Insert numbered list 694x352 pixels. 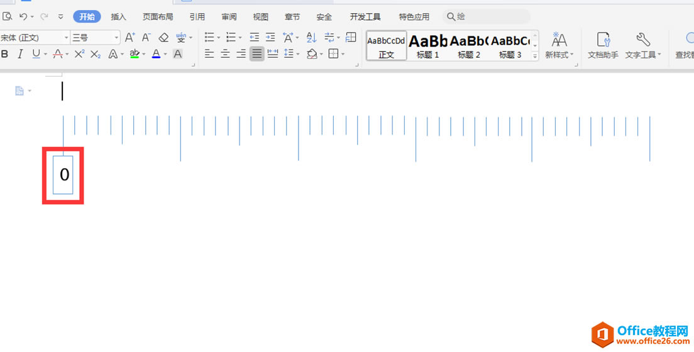tap(231, 37)
